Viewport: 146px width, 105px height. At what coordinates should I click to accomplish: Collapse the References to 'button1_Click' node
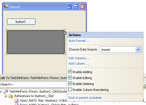pos(6,96)
